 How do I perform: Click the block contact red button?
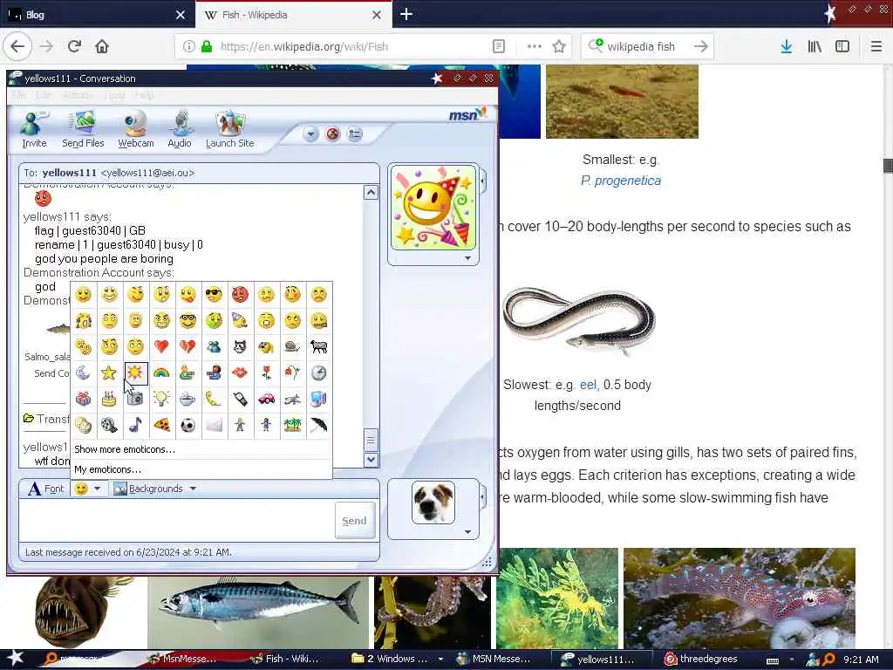(x=332, y=134)
